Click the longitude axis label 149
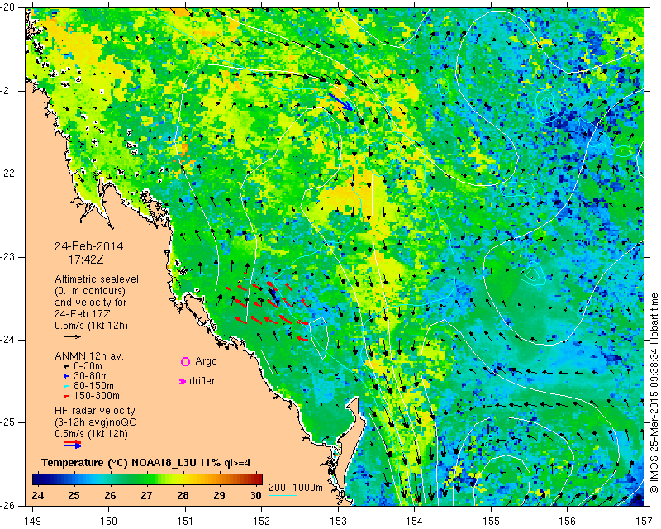Viewport: 661px width, 529px height. [x=32, y=522]
